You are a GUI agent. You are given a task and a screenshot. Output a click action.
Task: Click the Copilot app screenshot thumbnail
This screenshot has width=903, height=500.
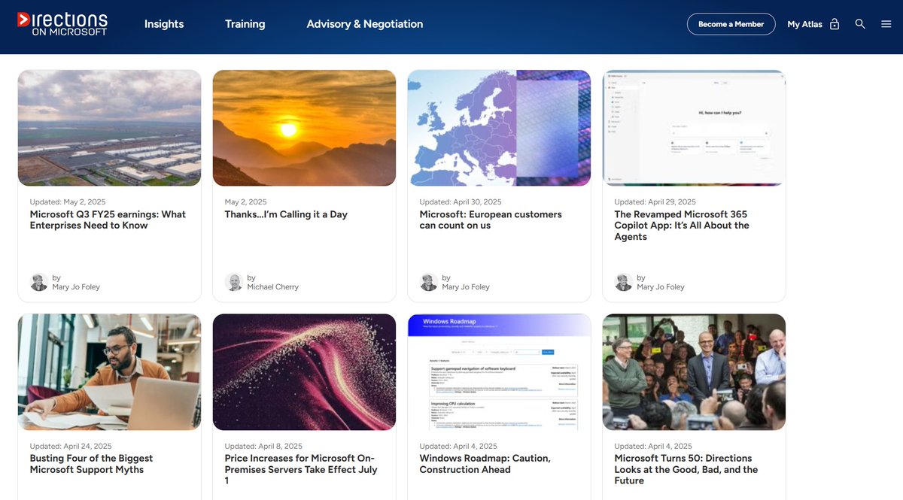tap(694, 128)
